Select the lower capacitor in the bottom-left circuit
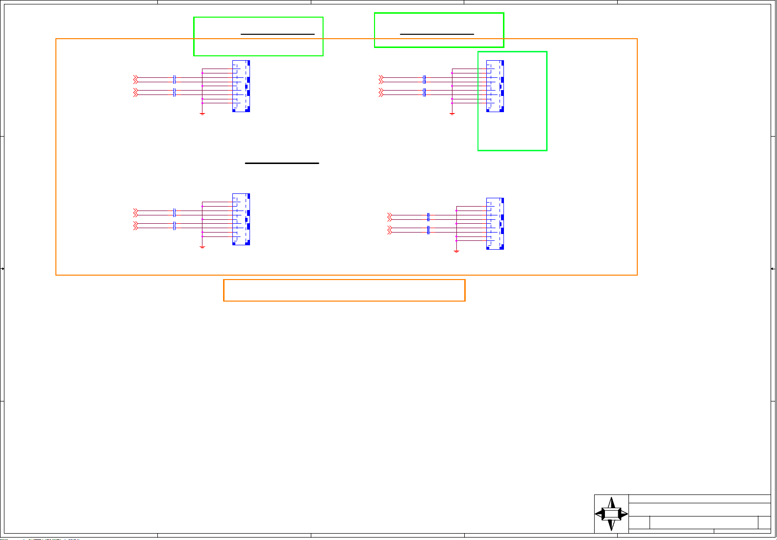Viewport: 777px width, 540px height. [175, 226]
